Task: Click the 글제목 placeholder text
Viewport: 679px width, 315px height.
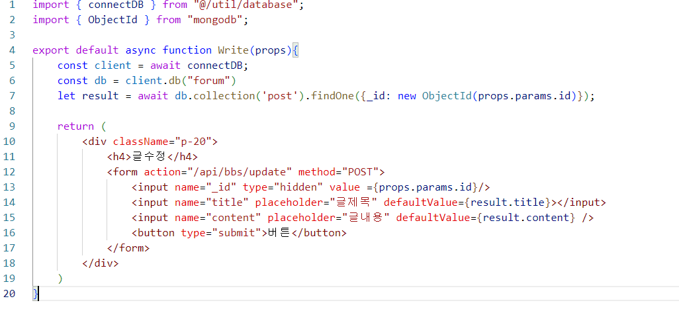Action: tap(354, 202)
